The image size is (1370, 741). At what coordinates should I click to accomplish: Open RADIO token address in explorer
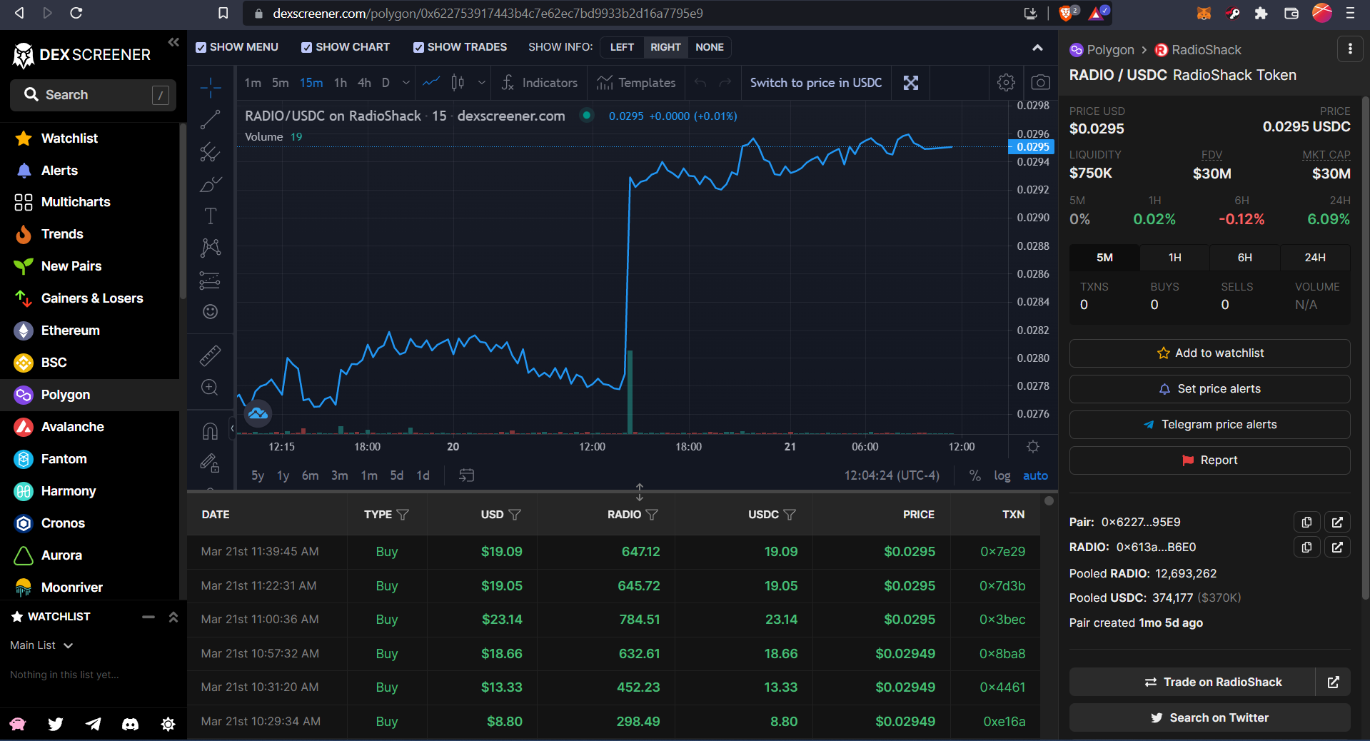tap(1337, 547)
